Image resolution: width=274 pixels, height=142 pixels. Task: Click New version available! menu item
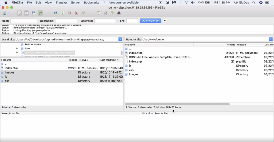124,3
